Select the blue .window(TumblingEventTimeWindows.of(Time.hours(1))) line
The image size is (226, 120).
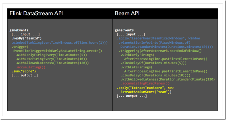pos(60,43)
